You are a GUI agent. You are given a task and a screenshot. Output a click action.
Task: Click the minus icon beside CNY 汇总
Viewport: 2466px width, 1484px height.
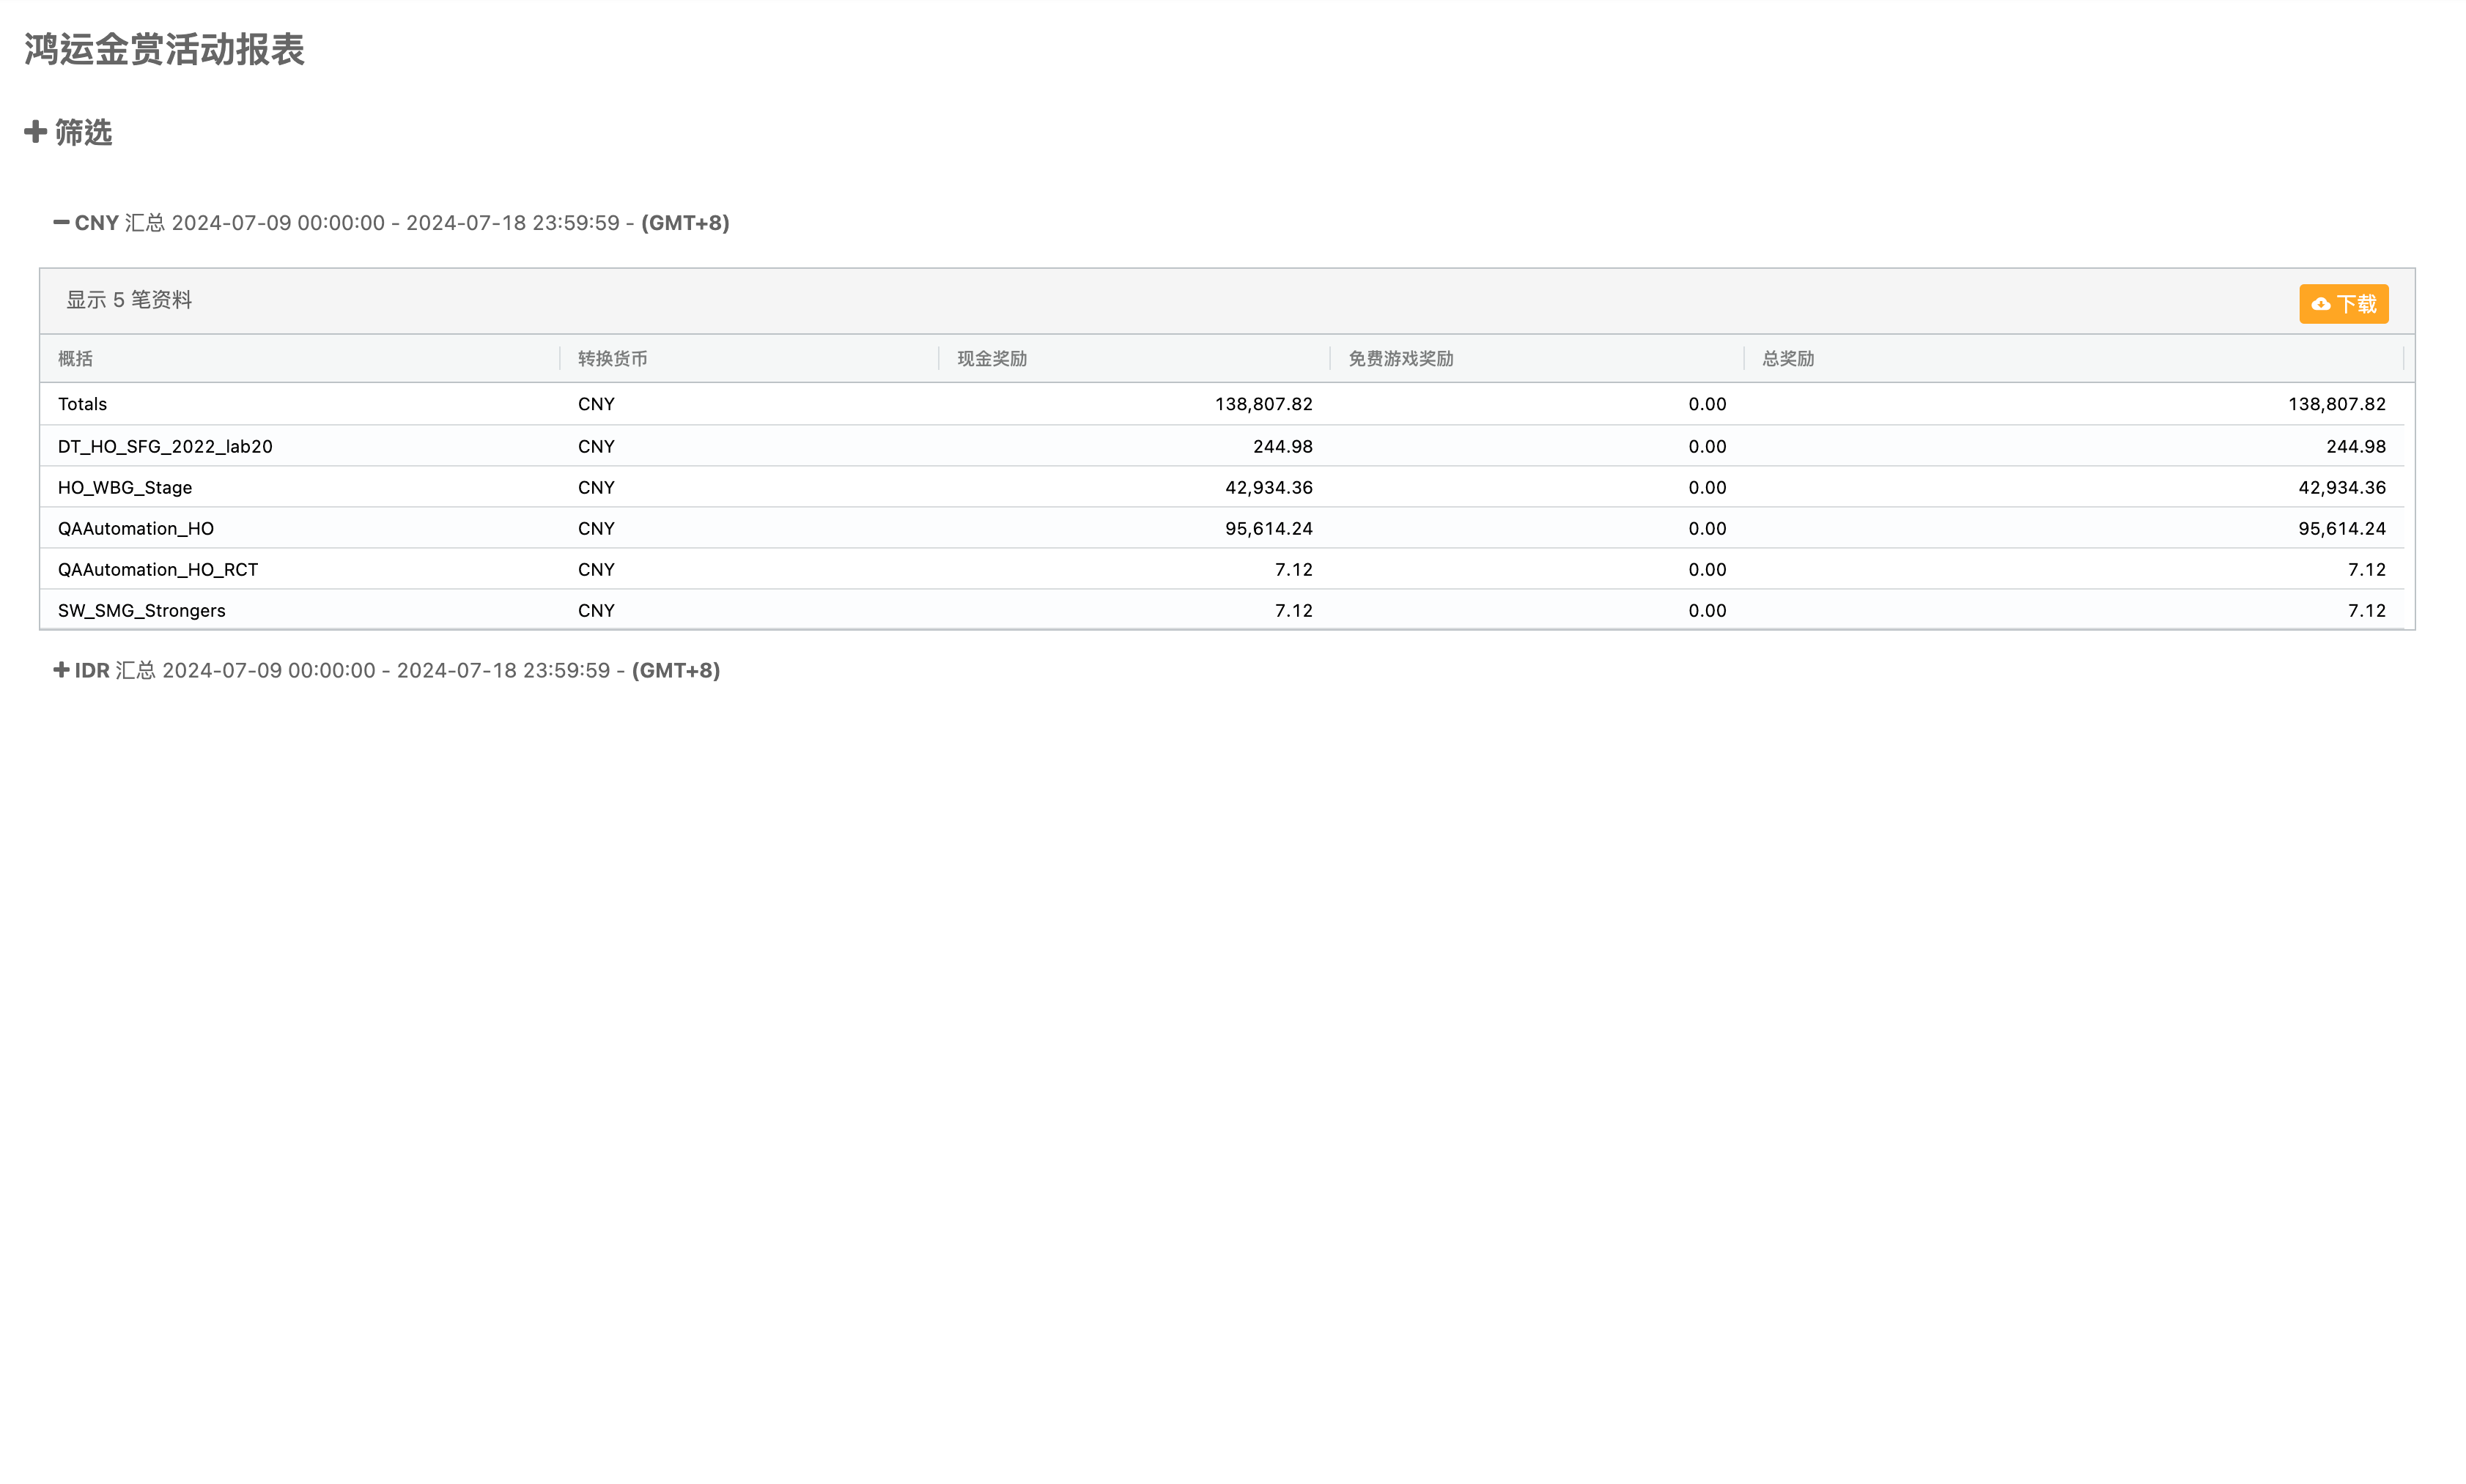(61, 222)
